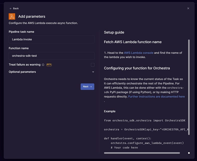Click the orange AWS Lambda logo icon
The image size is (197, 161).
click(12, 16)
